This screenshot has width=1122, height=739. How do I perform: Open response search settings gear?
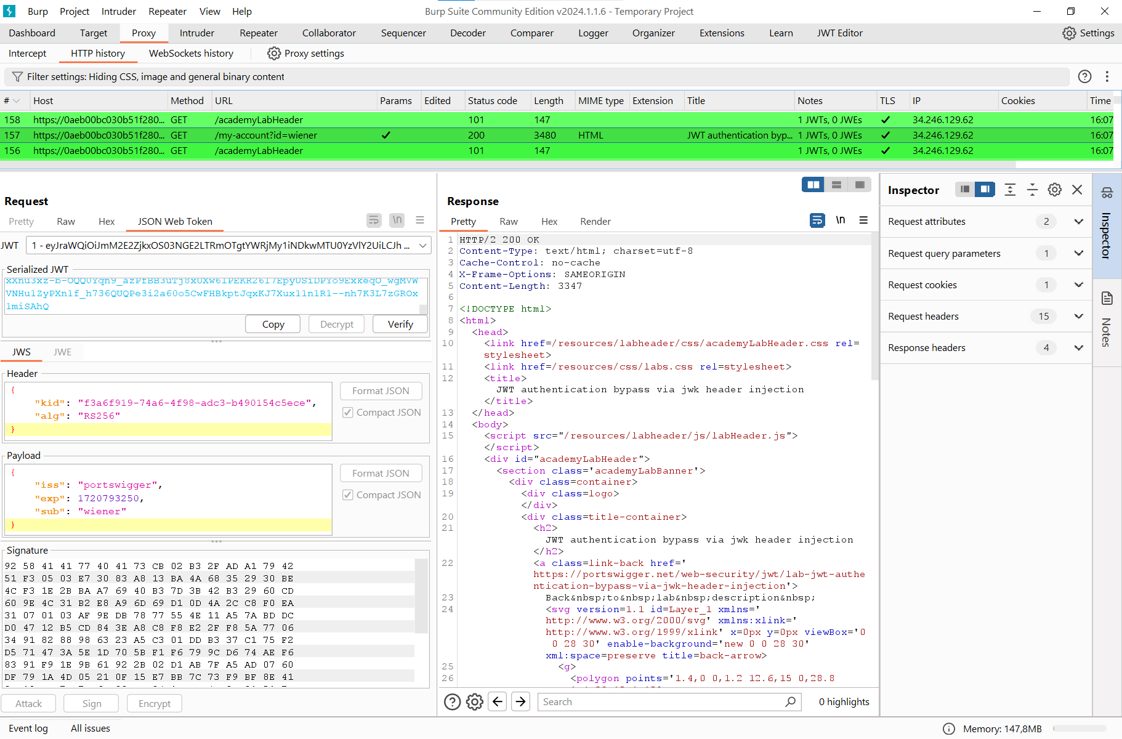click(x=475, y=702)
